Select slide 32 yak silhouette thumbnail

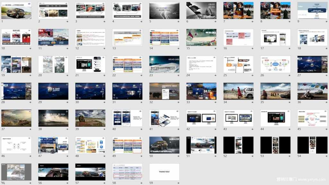click(x=164, y=91)
